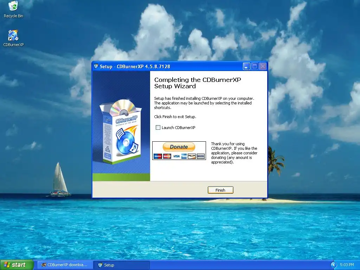Click the orange Donate button

point(179,147)
